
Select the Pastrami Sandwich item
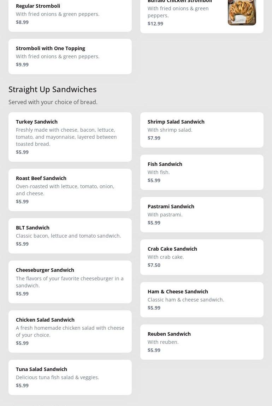coord(202,215)
